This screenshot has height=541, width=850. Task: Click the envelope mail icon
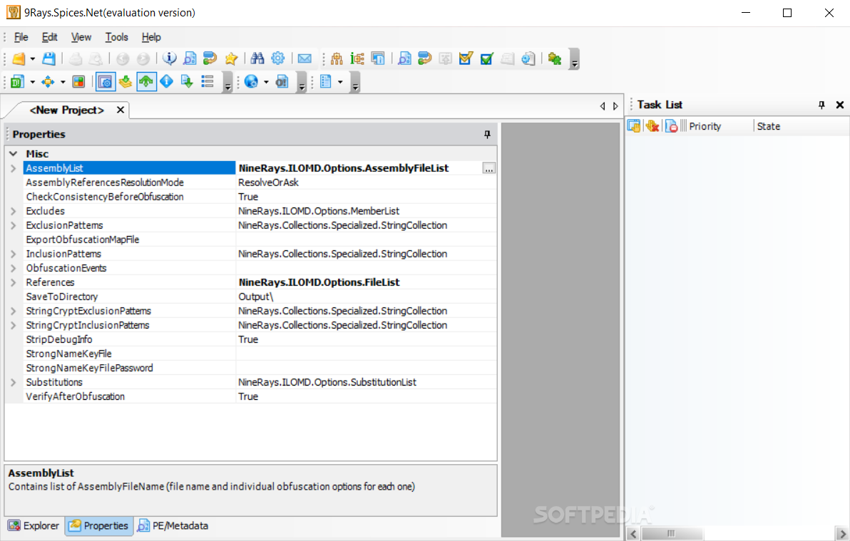[x=304, y=58]
